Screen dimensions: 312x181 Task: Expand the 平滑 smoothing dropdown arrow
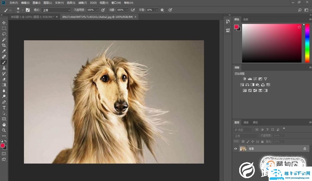[x=157, y=10]
